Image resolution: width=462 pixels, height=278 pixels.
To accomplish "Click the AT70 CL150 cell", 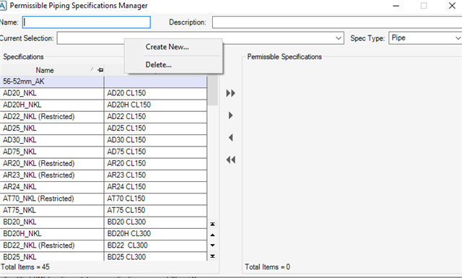I will pyautogui.click(x=156, y=199).
